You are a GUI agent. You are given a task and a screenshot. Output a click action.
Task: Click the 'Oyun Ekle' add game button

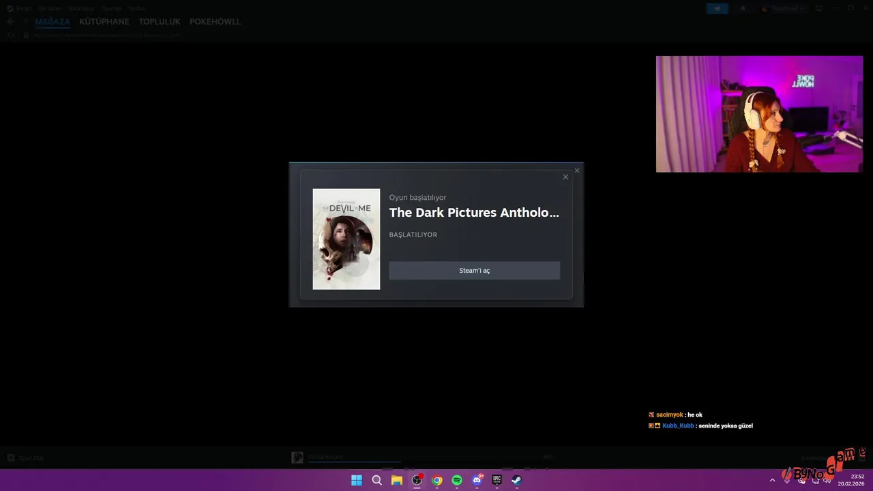(26, 458)
